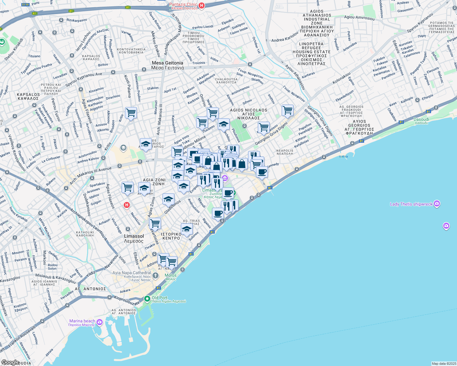Open the photo spot camera icon offshore

(446, 225)
